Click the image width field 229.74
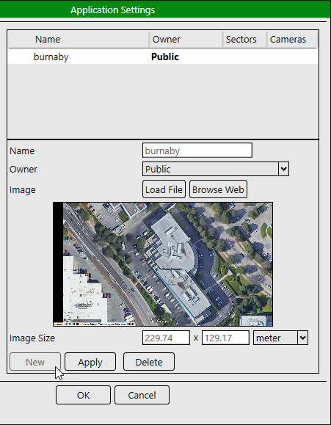 coord(166,338)
